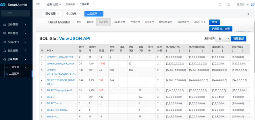Click the 记录日志并重置 button
This screenshot has height=120, width=255.
[x=221, y=29]
